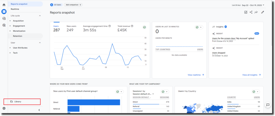This screenshot has height=116, width=275.
Task: Open Retention report in sidebar
Action: 17,36
